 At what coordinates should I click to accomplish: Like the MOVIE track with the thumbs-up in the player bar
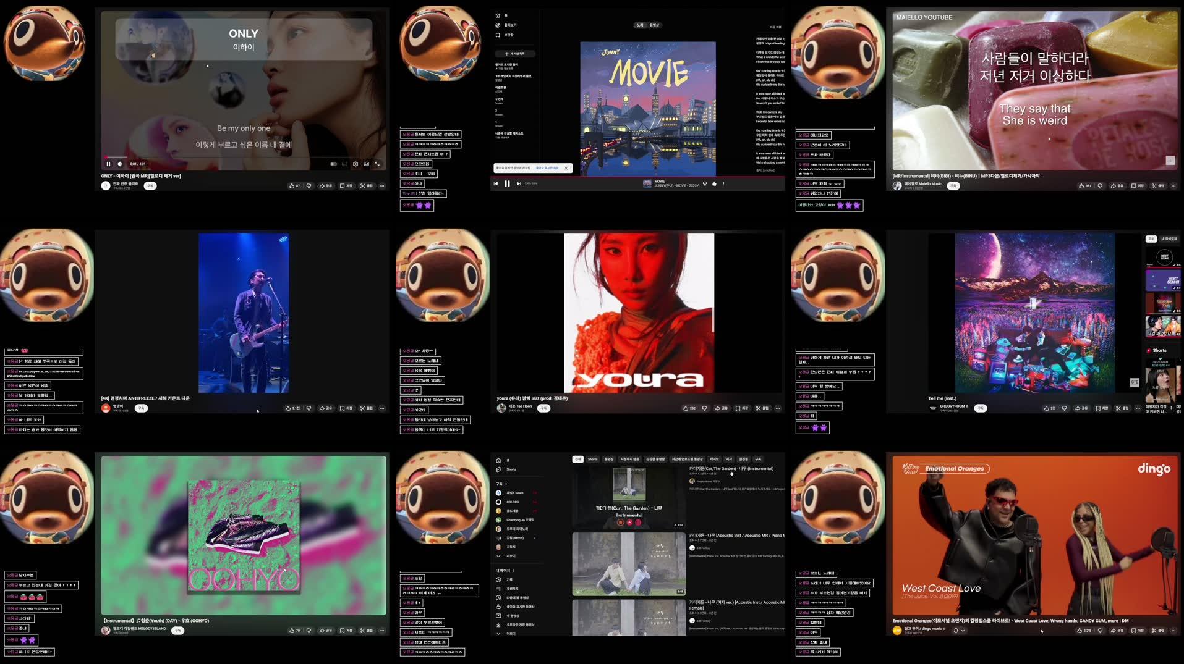point(715,183)
